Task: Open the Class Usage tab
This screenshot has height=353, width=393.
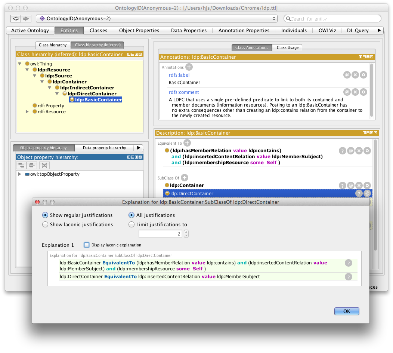Action: tap(287, 48)
